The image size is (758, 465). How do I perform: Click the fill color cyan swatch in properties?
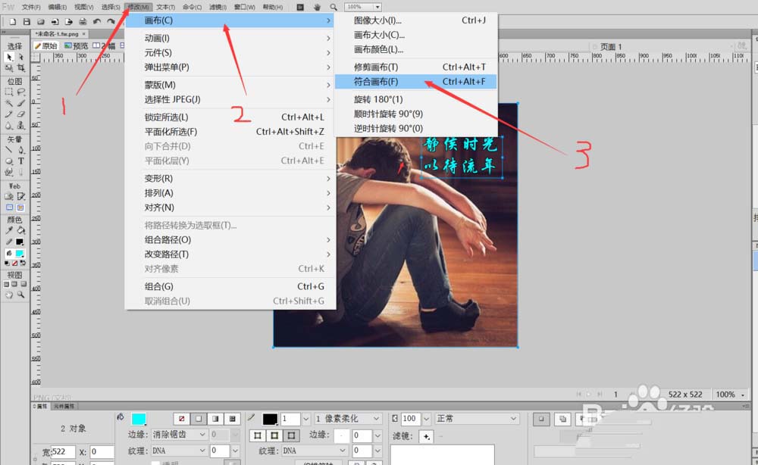pos(139,419)
